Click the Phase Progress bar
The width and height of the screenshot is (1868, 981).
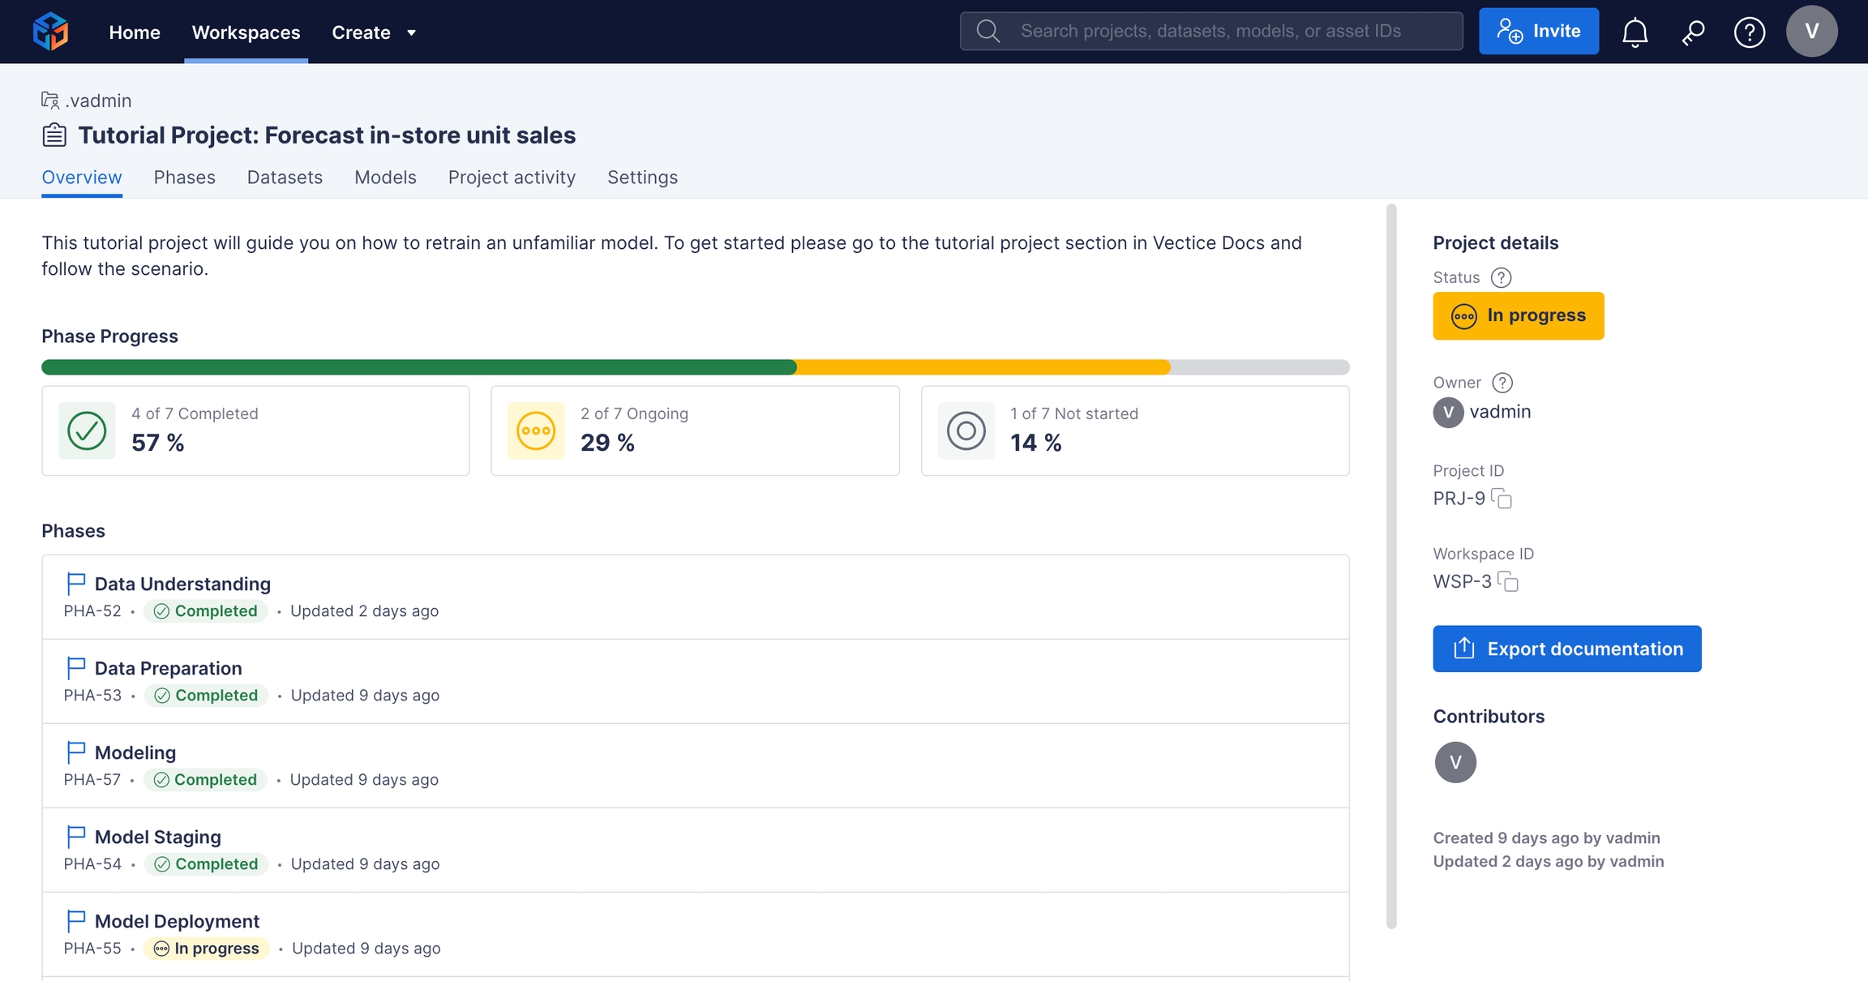pyautogui.click(x=695, y=367)
